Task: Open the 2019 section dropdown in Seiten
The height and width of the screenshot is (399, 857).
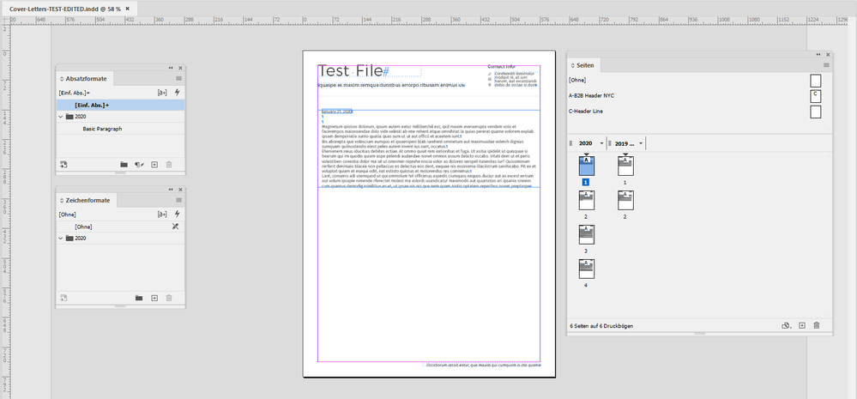Action: pyautogui.click(x=641, y=143)
